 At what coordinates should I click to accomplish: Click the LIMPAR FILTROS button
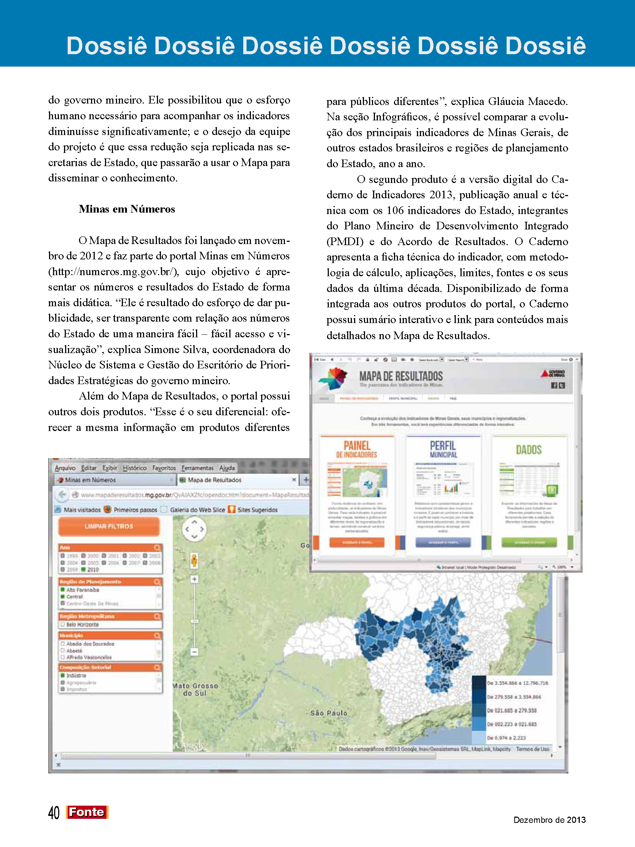109,526
